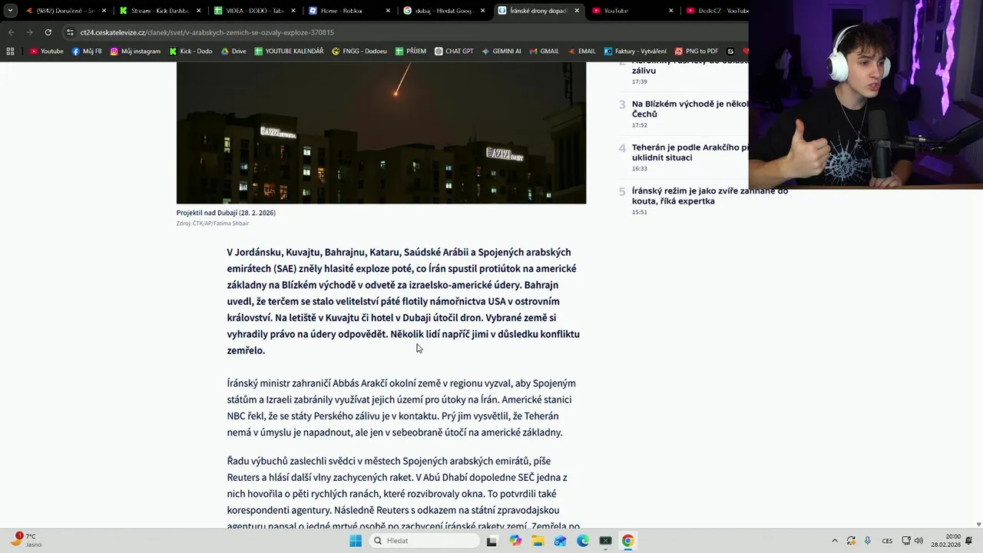Viewport: 983px width, 553px height.
Task: Go back with the browser back arrow
Action: click(x=11, y=32)
